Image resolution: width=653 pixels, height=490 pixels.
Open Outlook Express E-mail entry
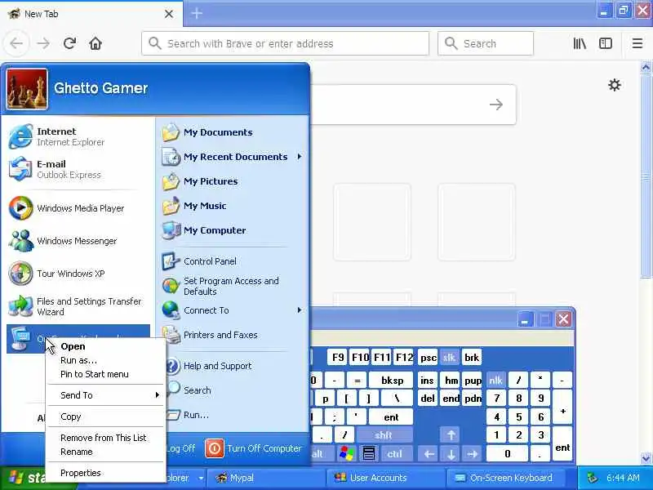(x=78, y=169)
